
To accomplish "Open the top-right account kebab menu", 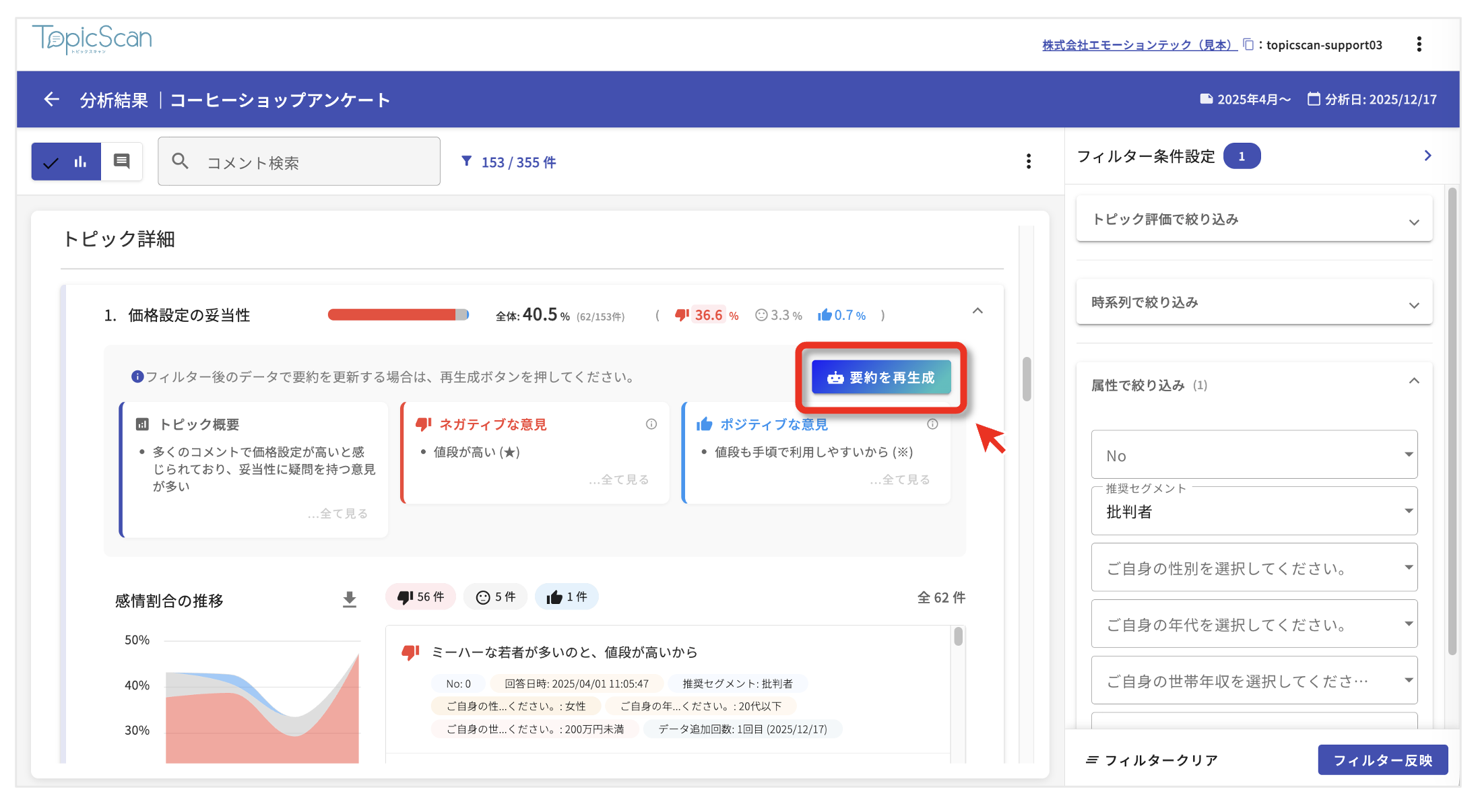I will 1419,44.
